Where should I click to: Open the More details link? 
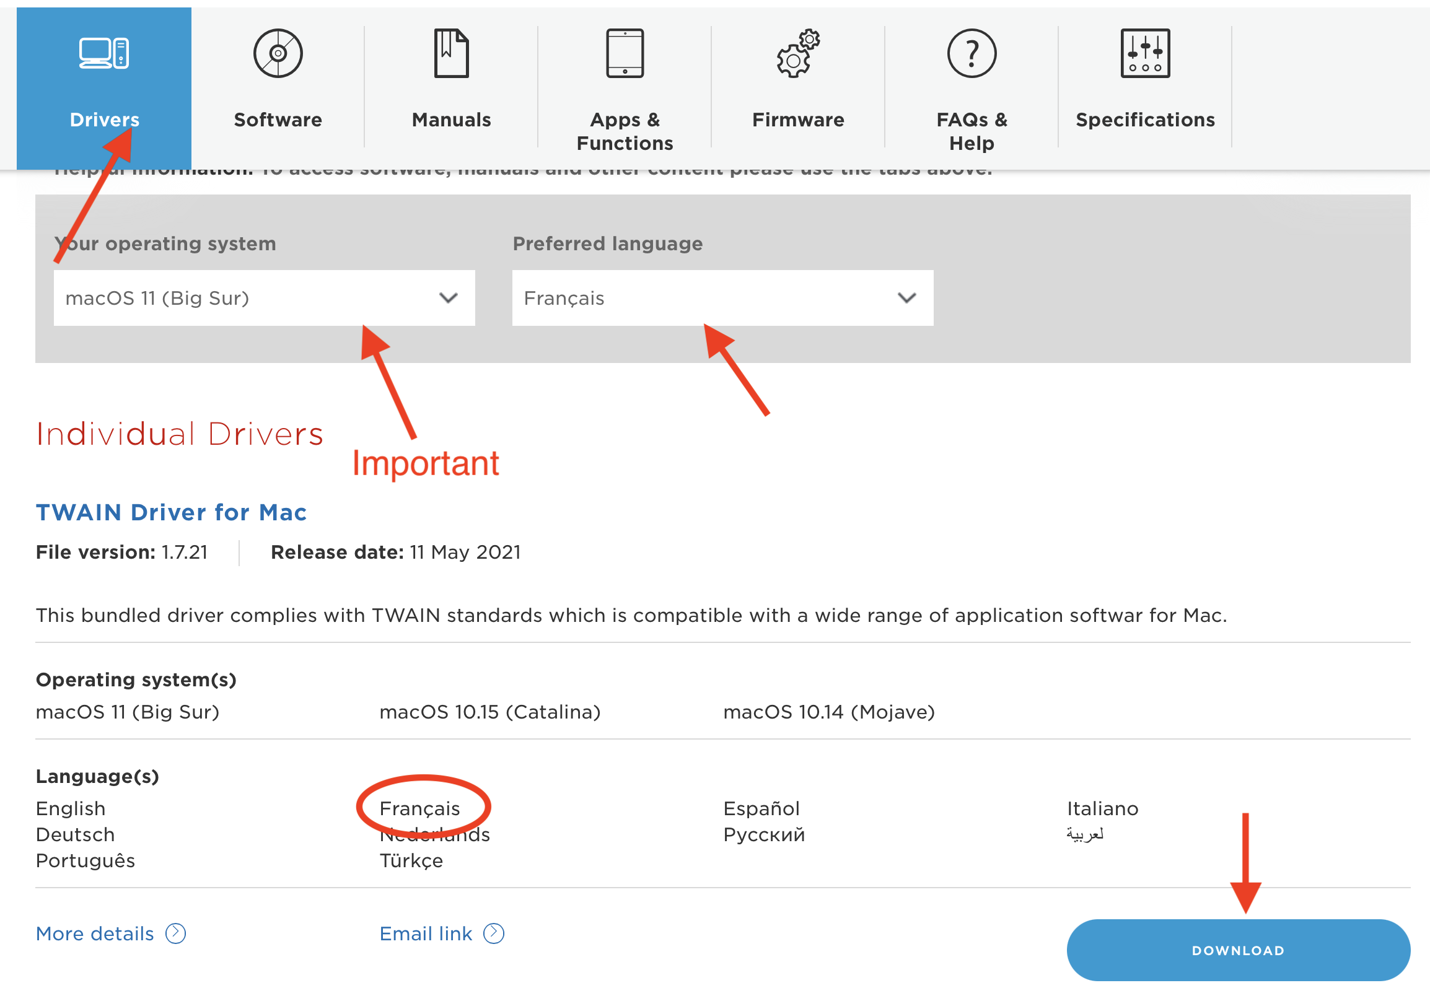(95, 933)
